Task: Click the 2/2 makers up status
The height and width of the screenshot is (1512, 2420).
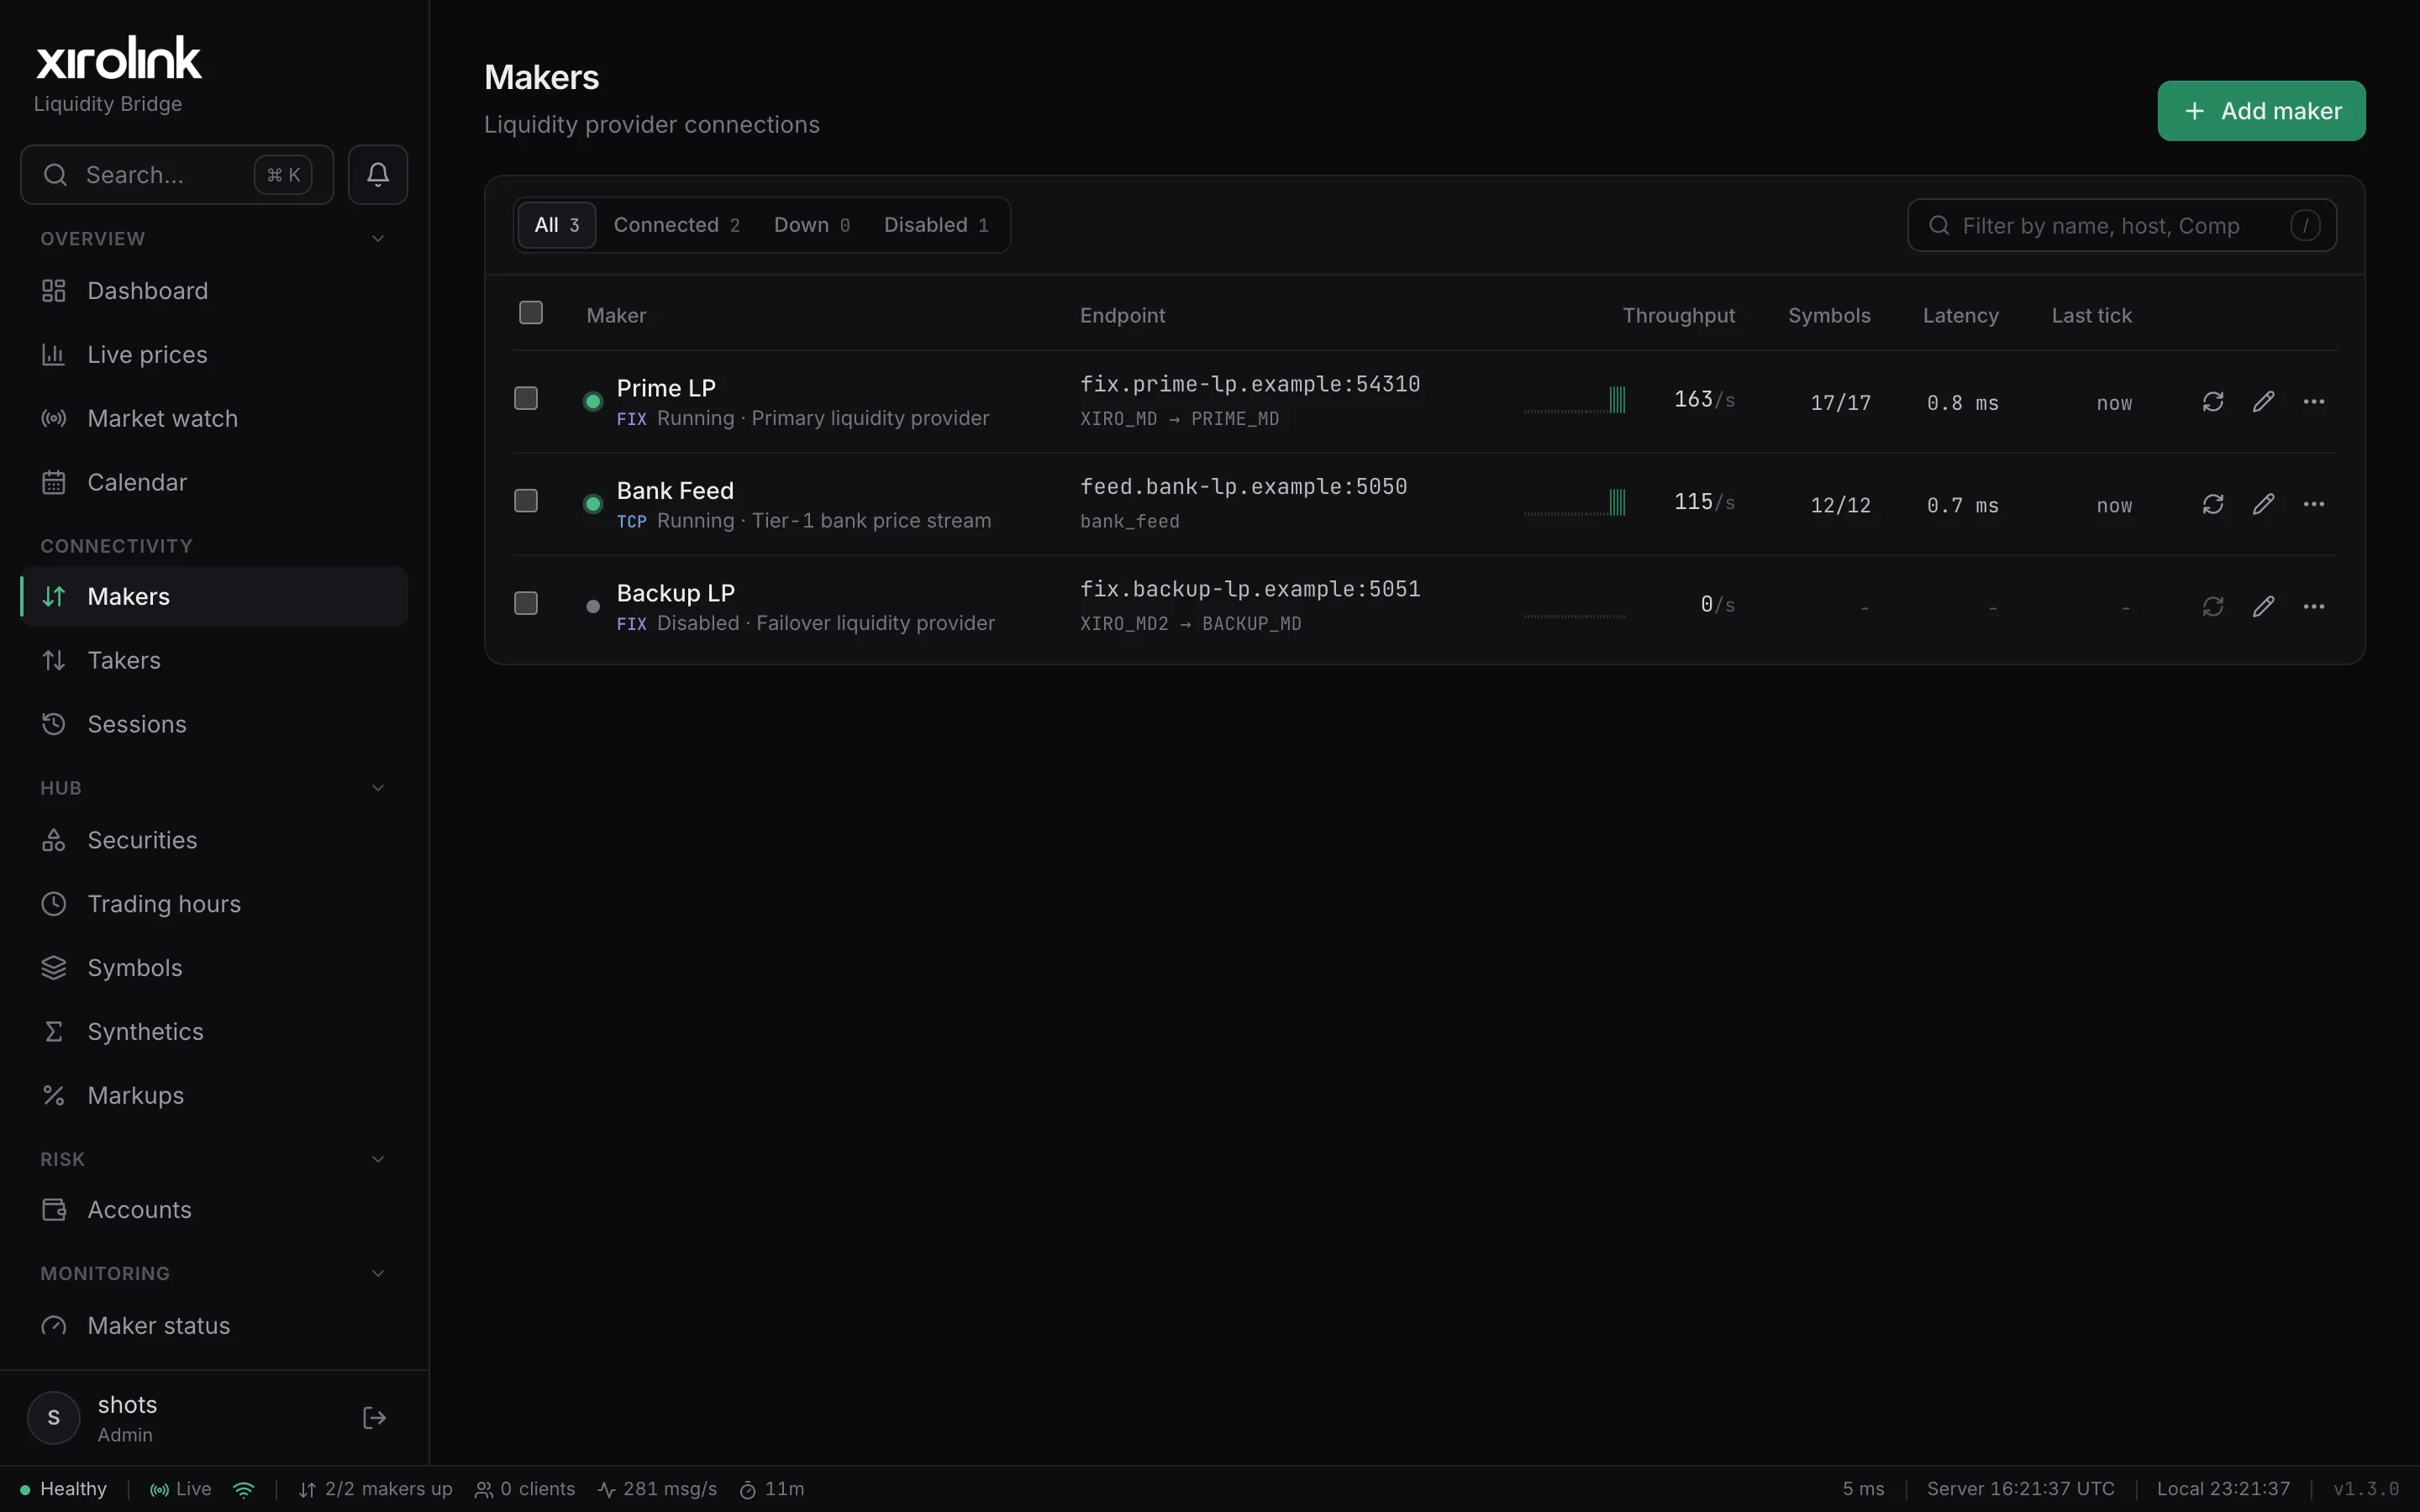Action: (x=375, y=1489)
